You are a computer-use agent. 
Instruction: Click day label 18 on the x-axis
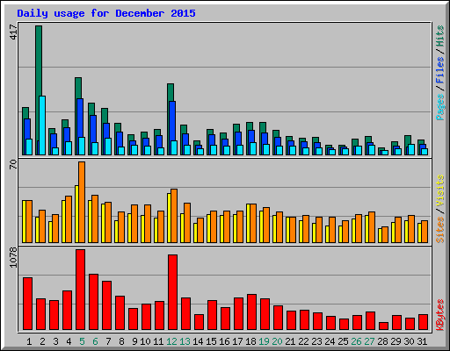tap(250, 341)
